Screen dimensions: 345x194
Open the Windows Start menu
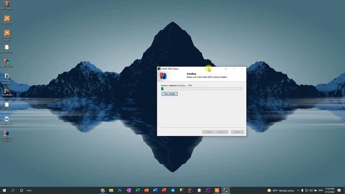coord(4,190)
